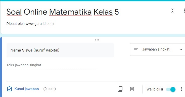Duplicate the Nama Siswa question
Image resolution: width=185 pixels, height=97 pixels.
[120, 89]
